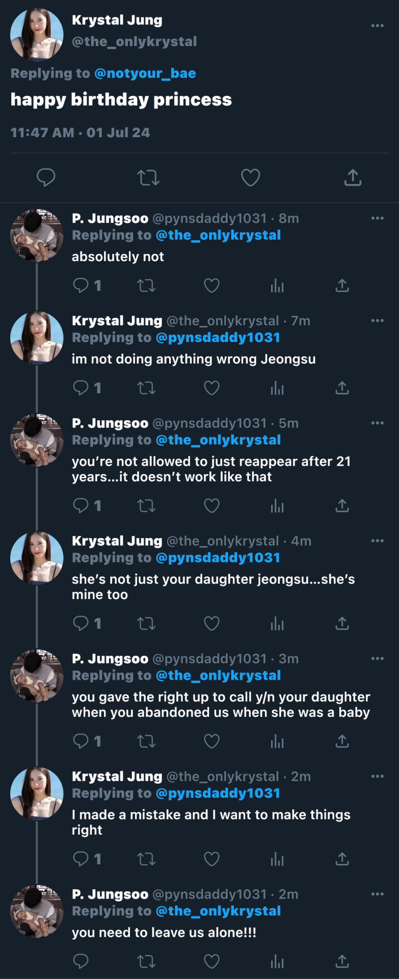
Task: Retweet the main happy birthday tweet
Action: (148, 177)
